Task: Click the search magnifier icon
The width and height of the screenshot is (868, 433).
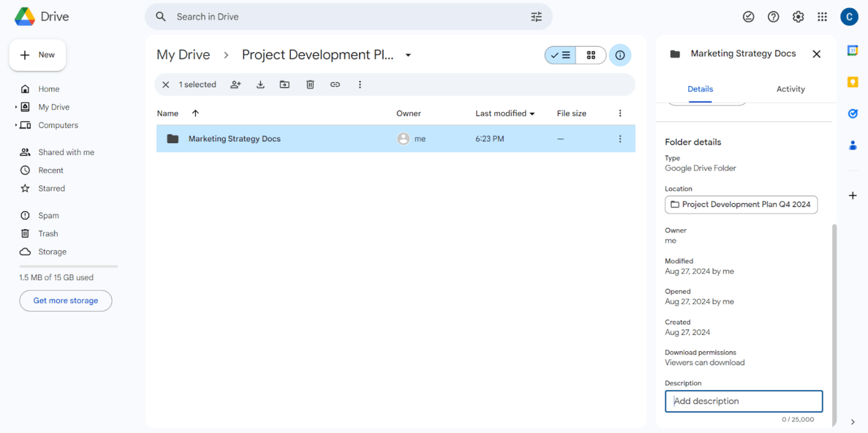Action: click(x=161, y=17)
